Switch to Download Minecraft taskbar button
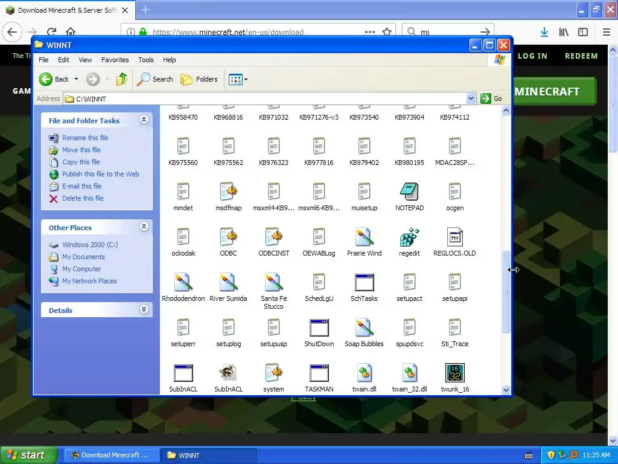This screenshot has width=618, height=464. (x=112, y=455)
